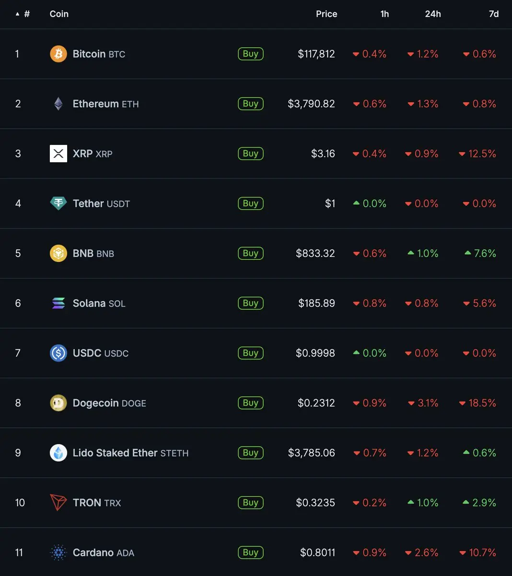Click the Bitcoin orange logo icon
Screen dimensions: 512x576
tap(58, 54)
